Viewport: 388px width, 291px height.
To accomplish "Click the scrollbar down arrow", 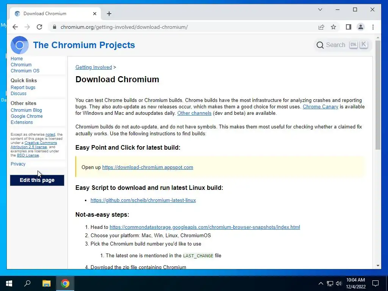I will pyautogui.click(x=378, y=266).
